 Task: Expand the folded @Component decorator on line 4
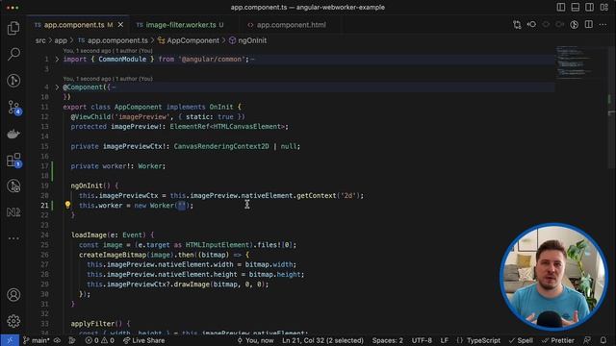click(x=57, y=87)
